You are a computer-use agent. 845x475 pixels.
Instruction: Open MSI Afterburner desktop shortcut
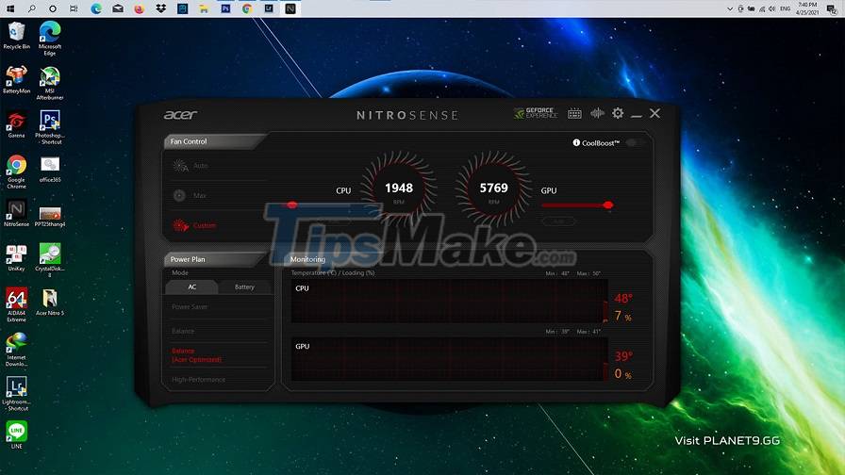point(50,83)
